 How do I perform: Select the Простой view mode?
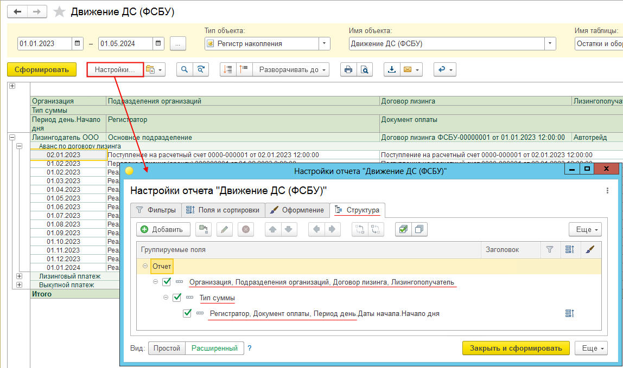(167, 348)
